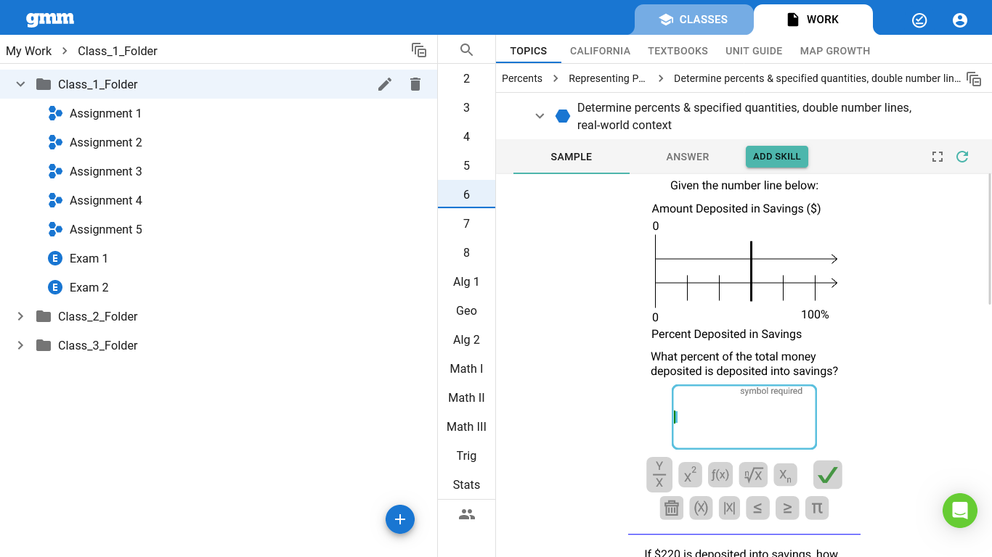Viewport: 992px width, 557px height.
Task: Open the search magnifier icon
Action: pyautogui.click(x=467, y=50)
